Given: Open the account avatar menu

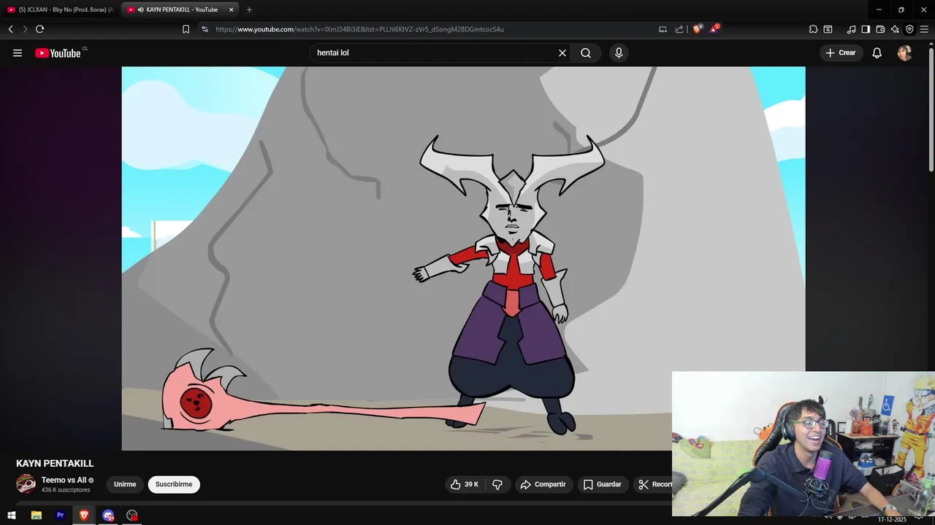Looking at the screenshot, I should (904, 52).
